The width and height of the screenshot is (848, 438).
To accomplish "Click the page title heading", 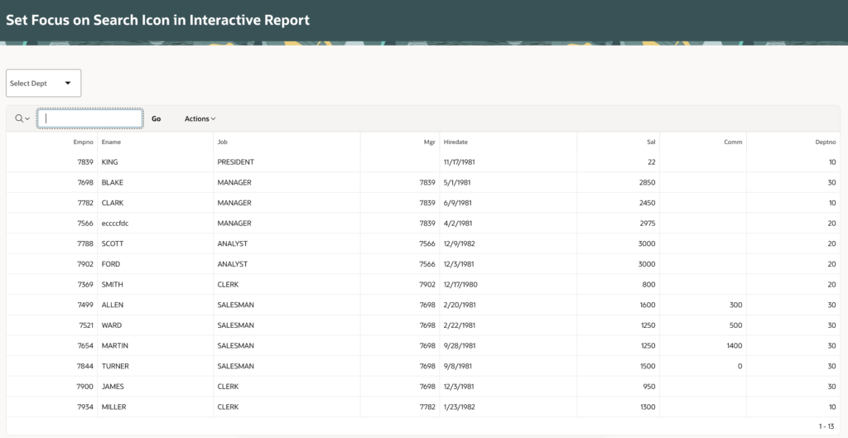I will coord(157,20).
